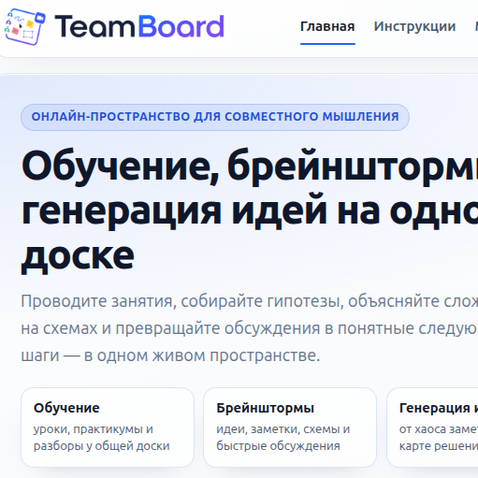Click the main heading about brainstorms on one board
Viewport: 478px width, 478px height.
[250, 210]
